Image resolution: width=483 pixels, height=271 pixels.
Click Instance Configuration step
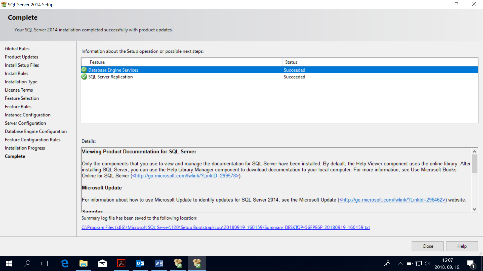[x=28, y=115]
